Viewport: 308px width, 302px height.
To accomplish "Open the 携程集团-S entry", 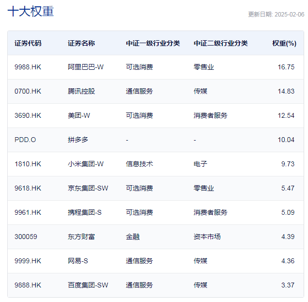I will tap(85, 212).
